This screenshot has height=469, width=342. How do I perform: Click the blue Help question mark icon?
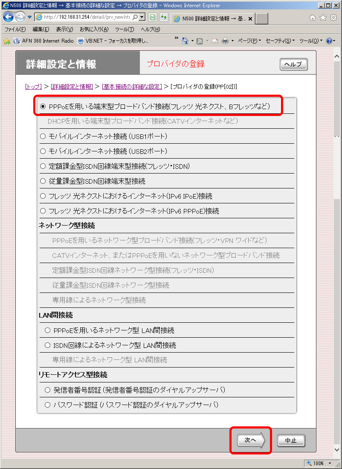pyautogui.click(x=329, y=41)
